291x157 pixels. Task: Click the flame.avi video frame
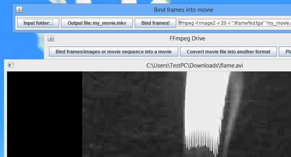click(149, 114)
